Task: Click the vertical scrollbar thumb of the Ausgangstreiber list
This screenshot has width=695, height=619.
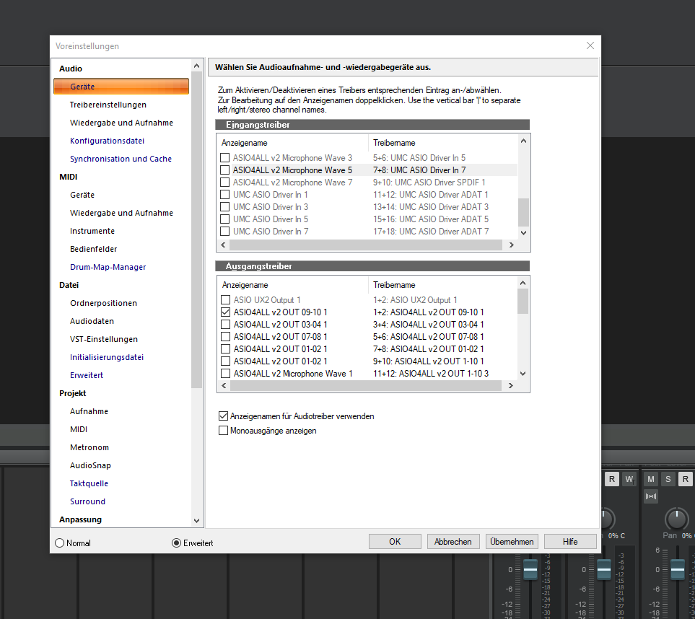Action: click(x=523, y=302)
